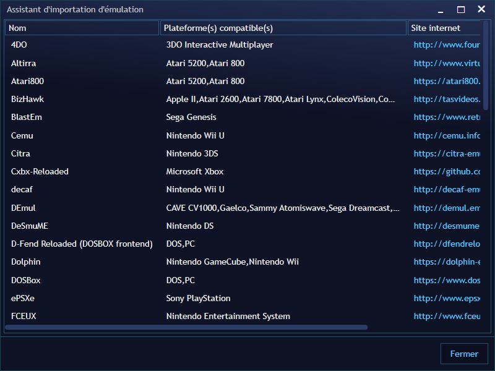Open the DEmul website link

pos(447,208)
